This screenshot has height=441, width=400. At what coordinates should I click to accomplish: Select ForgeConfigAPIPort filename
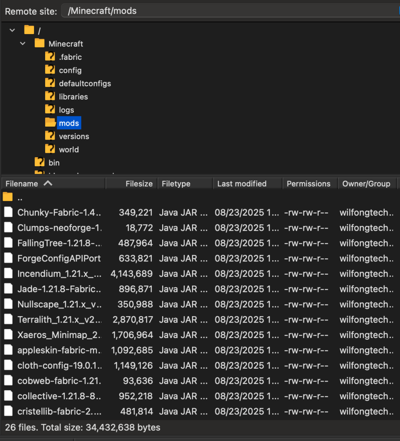coord(59,258)
